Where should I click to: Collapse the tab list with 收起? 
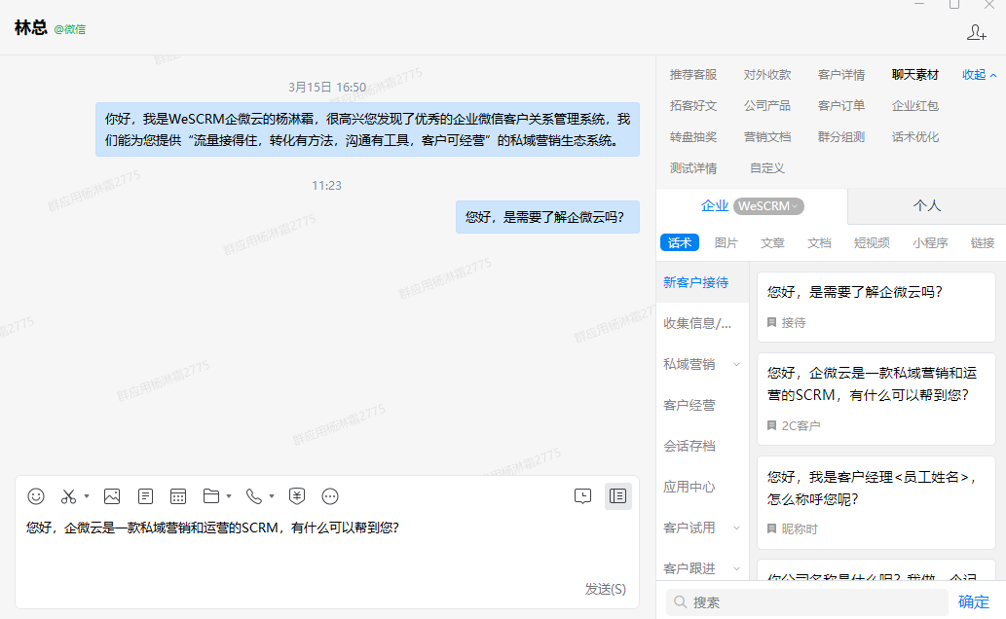pyautogui.click(x=979, y=74)
